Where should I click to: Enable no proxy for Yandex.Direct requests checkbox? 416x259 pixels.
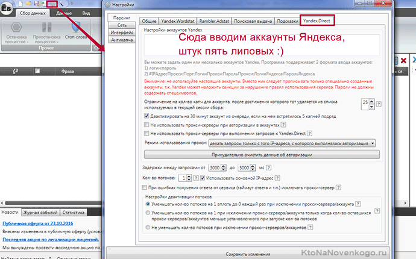[x=147, y=133]
